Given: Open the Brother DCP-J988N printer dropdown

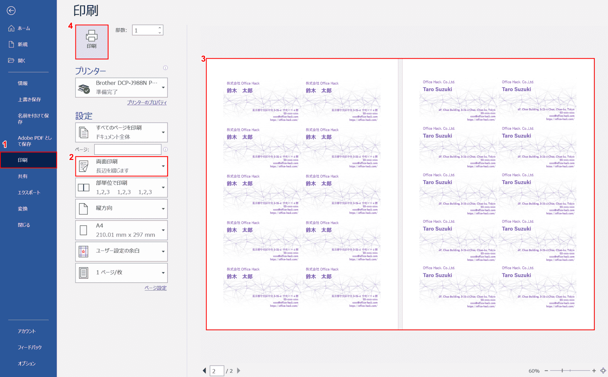Looking at the screenshot, I should [x=121, y=87].
